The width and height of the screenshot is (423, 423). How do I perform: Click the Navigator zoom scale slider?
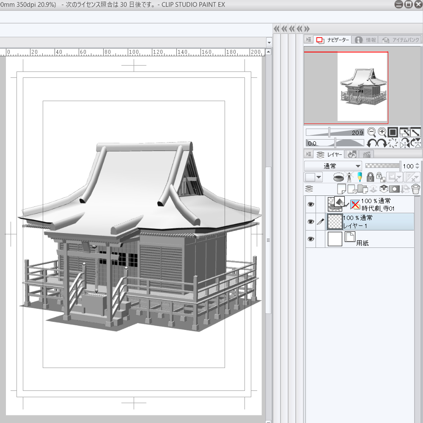click(x=334, y=132)
